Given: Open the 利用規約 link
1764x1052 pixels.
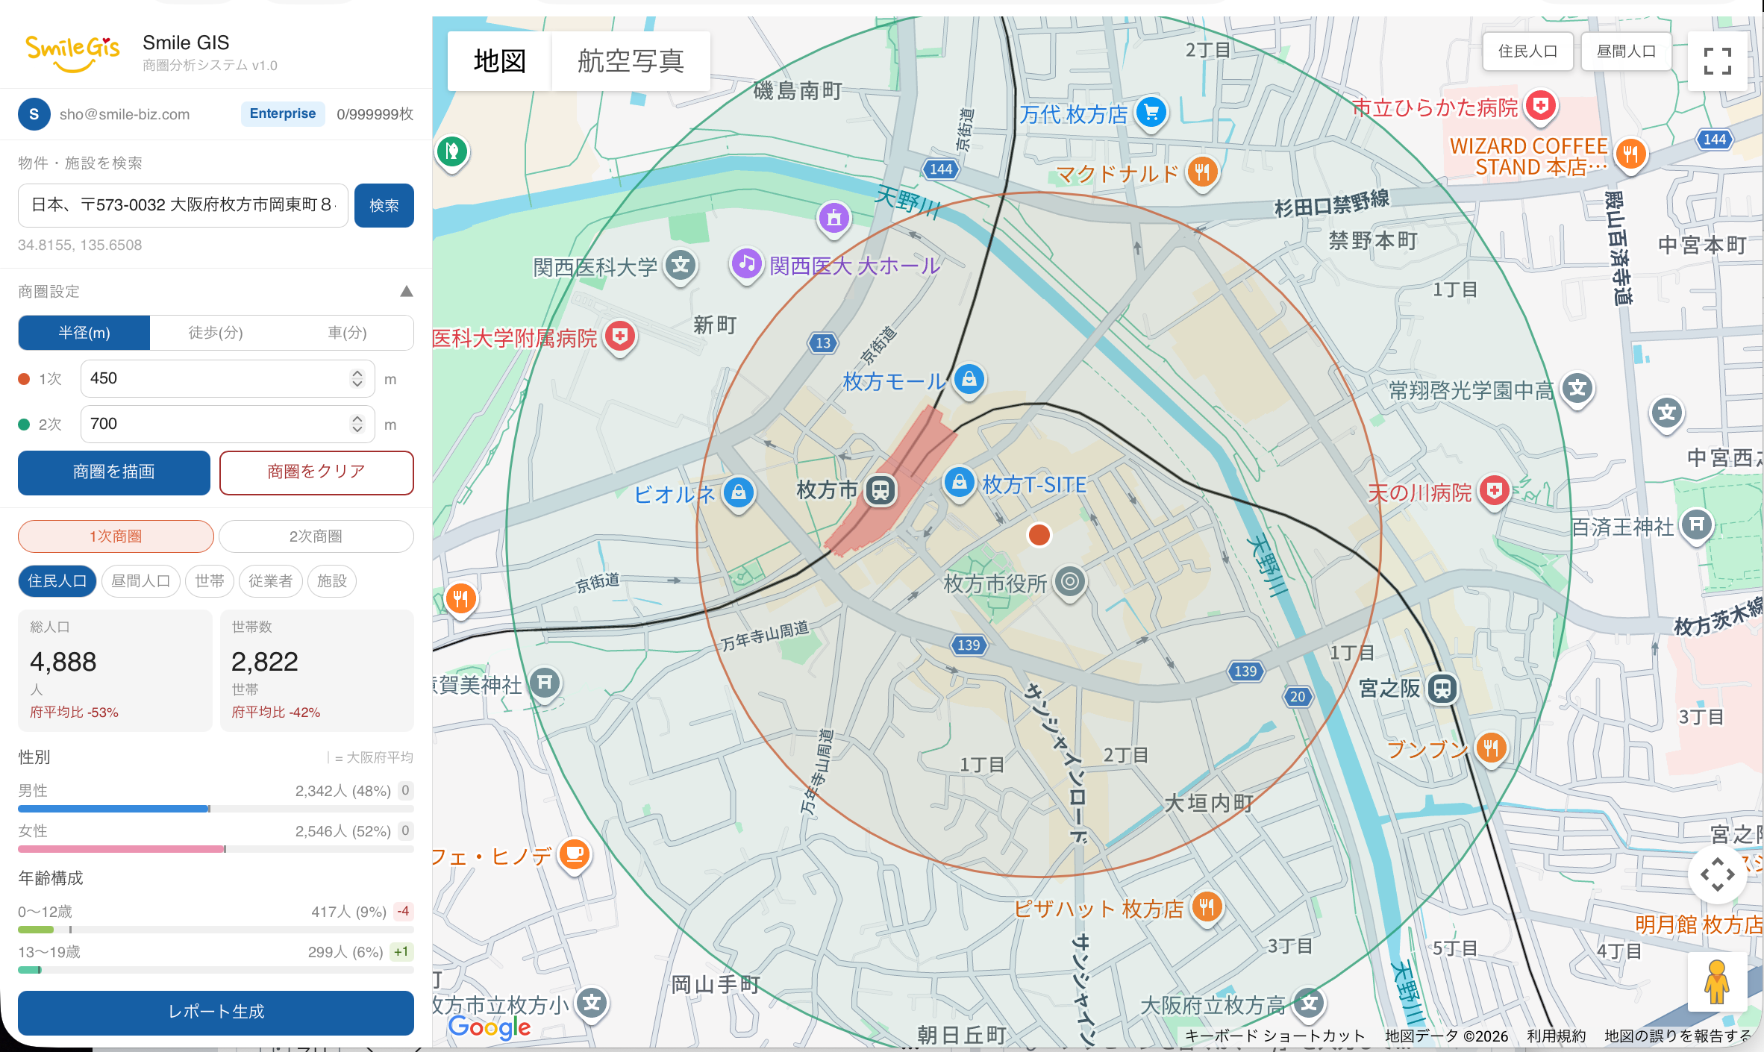Looking at the screenshot, I should click(x=1556, y=1036).
